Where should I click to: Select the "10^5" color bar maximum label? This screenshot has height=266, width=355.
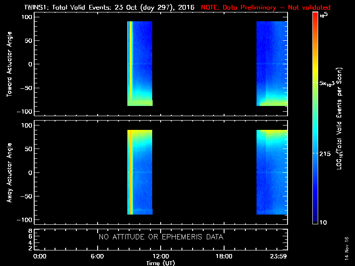point(324,16)
